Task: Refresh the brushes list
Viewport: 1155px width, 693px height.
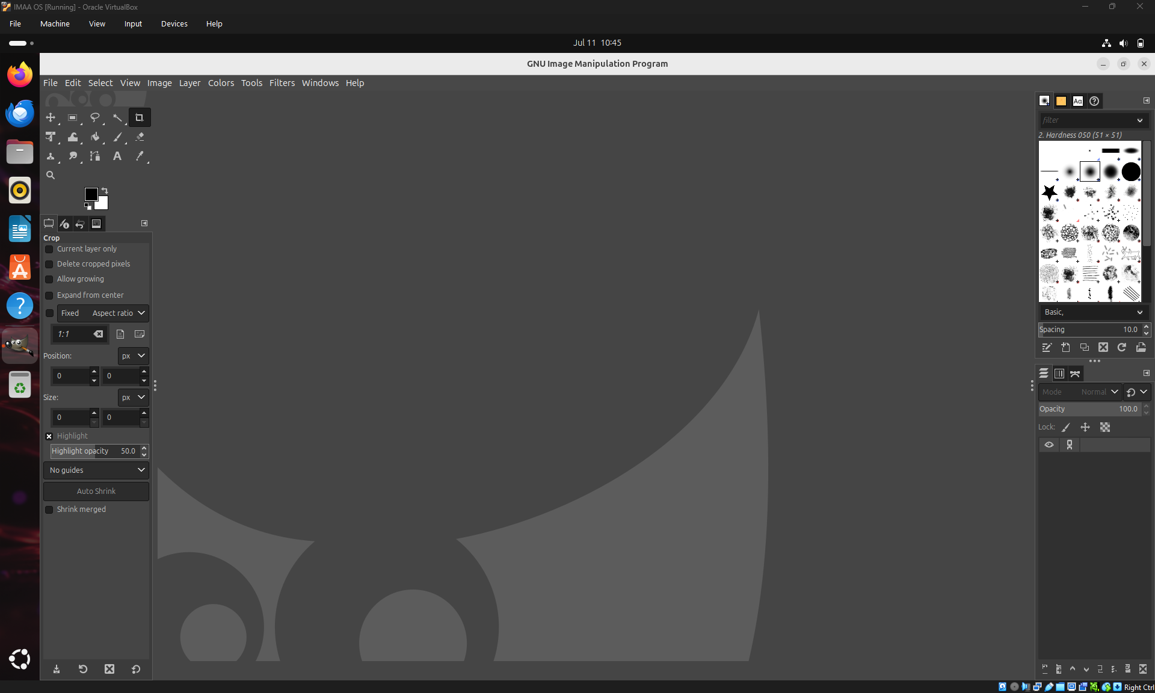Action: tap(1122, 347)
